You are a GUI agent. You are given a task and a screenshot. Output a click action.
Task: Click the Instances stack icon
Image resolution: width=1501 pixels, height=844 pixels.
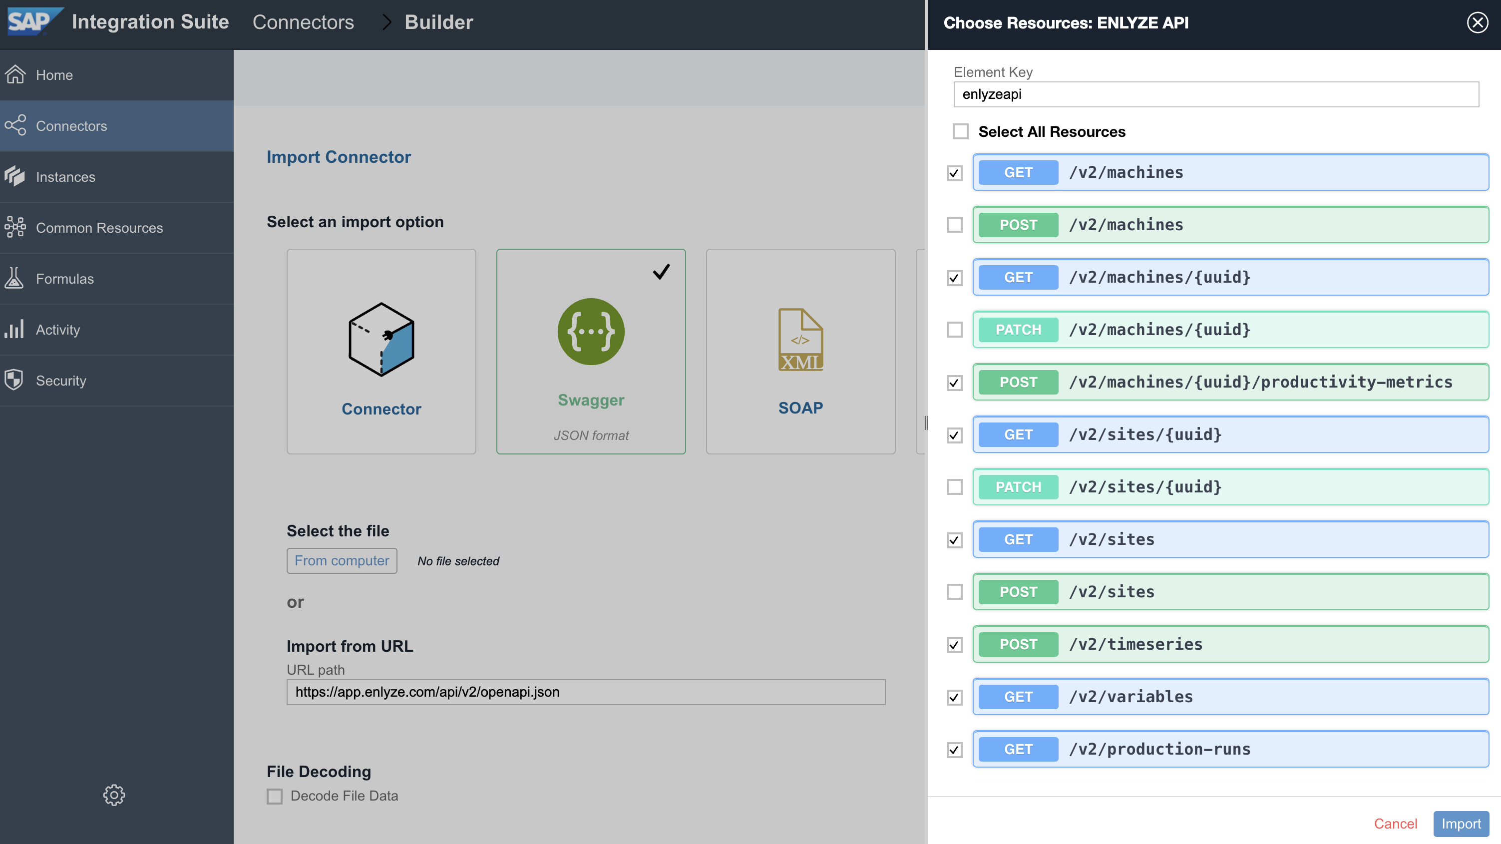pos(14,177)
